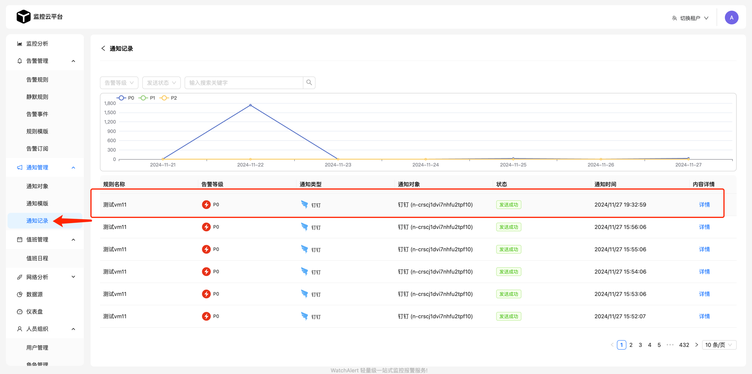Image resolution: width=752 pixels, height=374 pixels.
Task: Go to page 2 of records
Action: [x=631, y=345]
